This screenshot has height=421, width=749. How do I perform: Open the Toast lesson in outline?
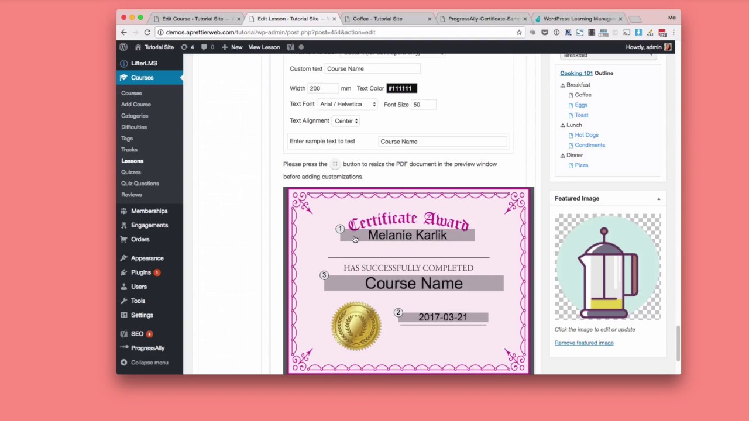tap(582, 115)
